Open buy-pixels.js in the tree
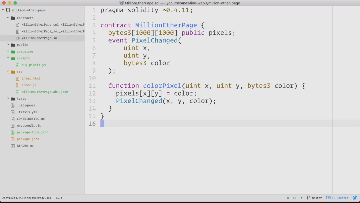The height and width of the screenshot is (203, 360). [33, 65]
